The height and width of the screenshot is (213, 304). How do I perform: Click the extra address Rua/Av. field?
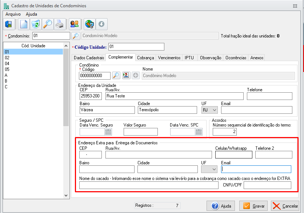pyautogui.click(x=159, y=155)
